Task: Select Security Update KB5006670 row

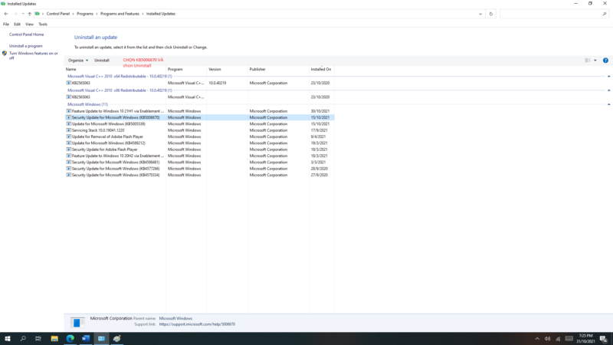Action: (x=199, y=117)
